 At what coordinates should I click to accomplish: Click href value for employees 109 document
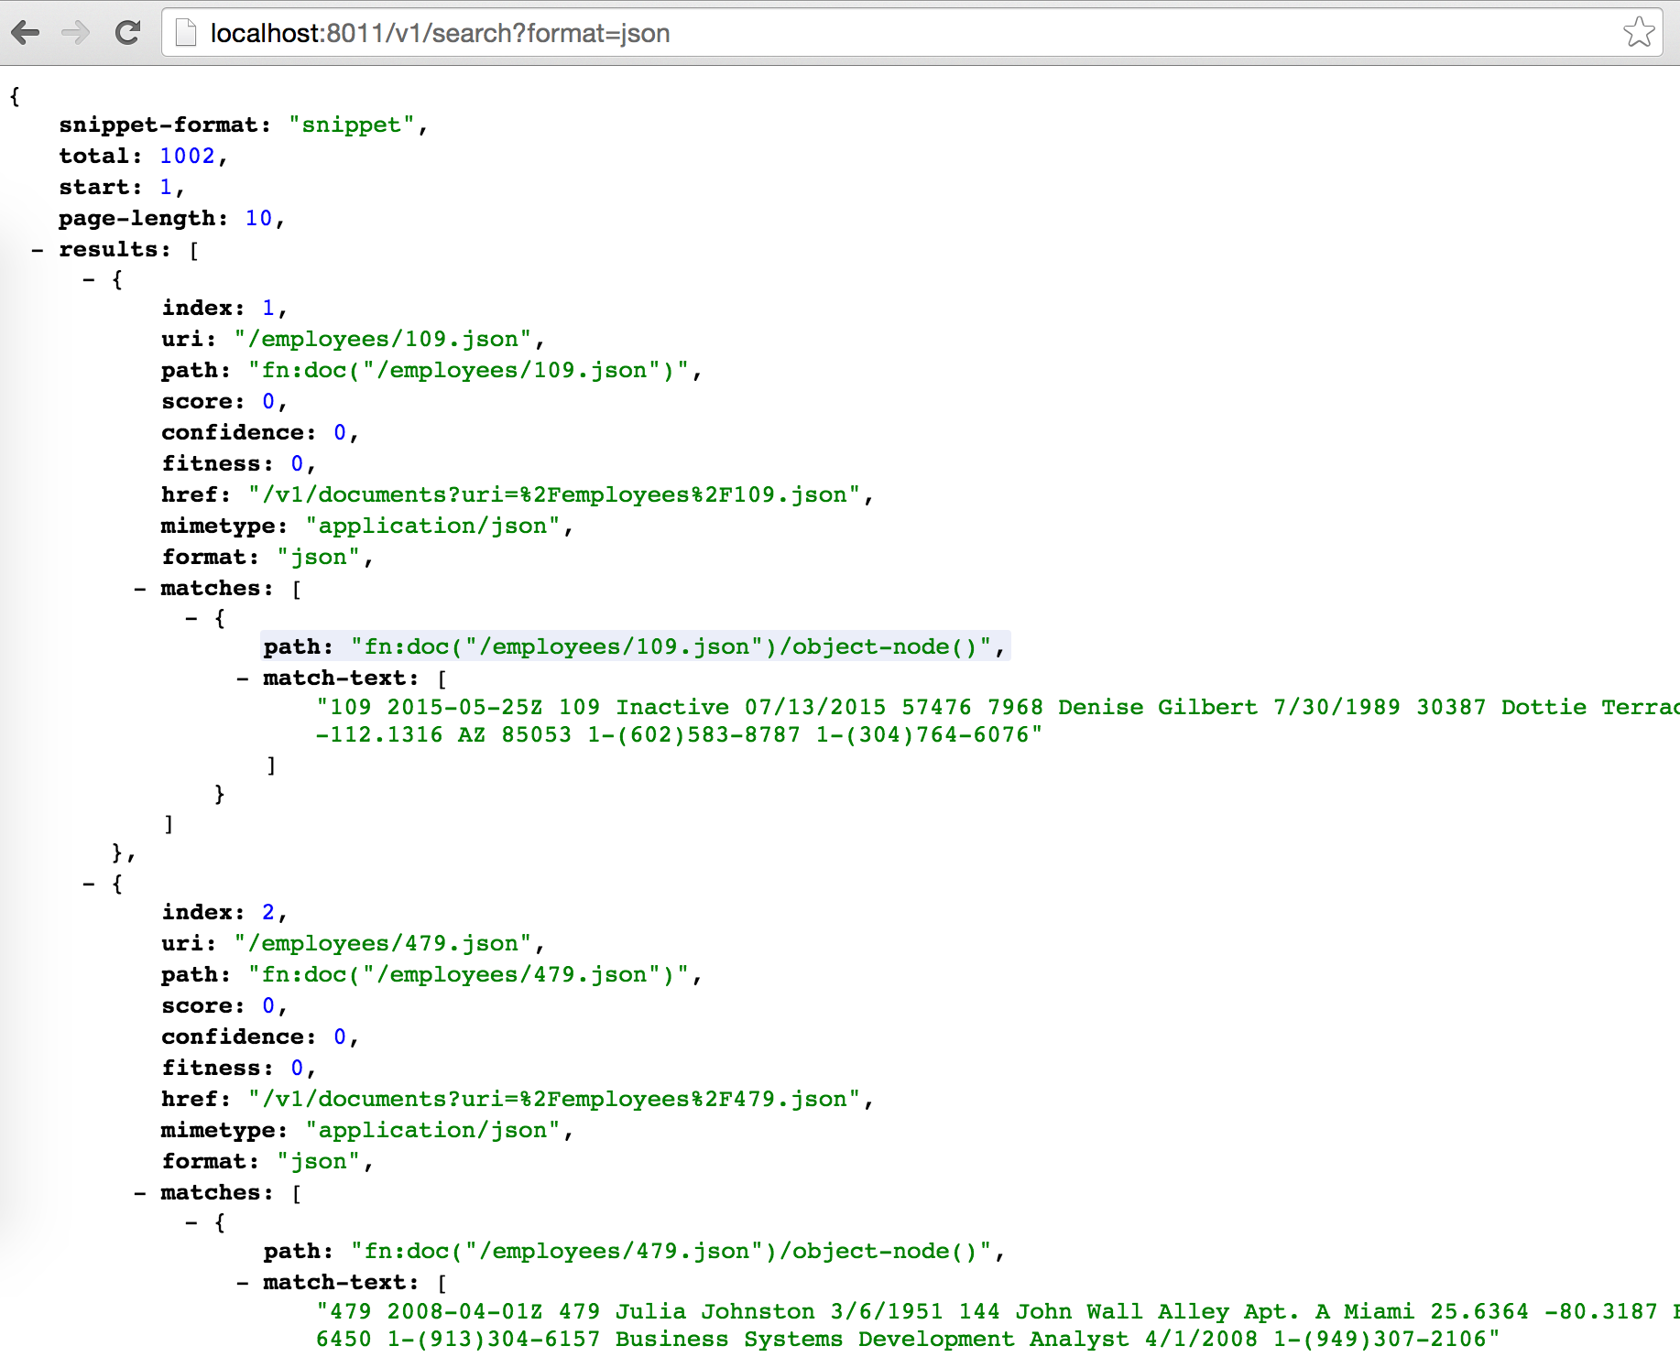554,494
